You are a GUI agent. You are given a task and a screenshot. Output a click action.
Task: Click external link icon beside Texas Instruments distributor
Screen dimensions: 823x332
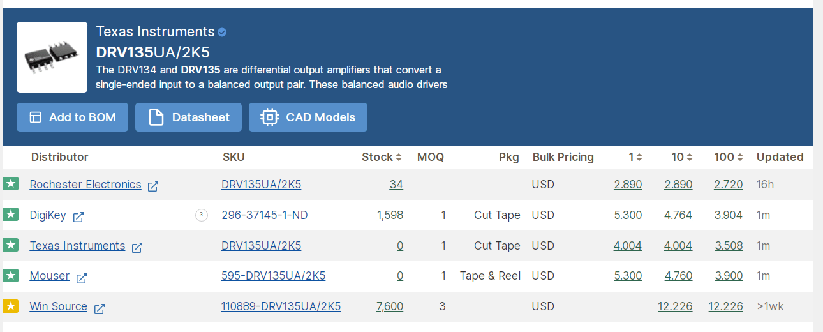point(137,248)
